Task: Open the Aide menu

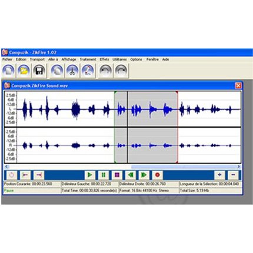Action: click(165, 59)
